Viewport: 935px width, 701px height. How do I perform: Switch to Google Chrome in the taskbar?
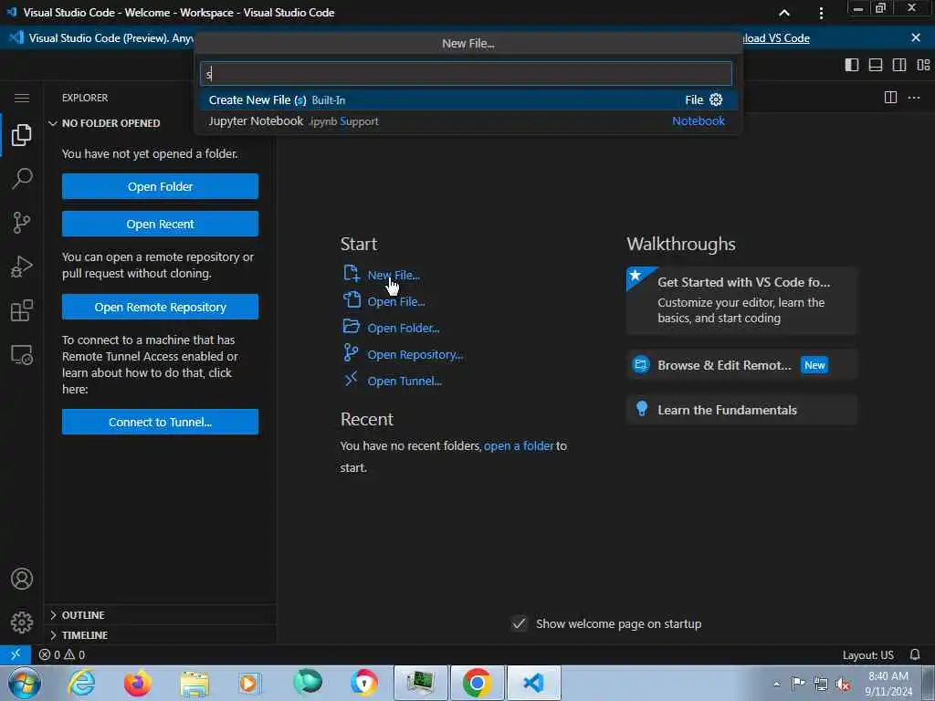[477, 683]
